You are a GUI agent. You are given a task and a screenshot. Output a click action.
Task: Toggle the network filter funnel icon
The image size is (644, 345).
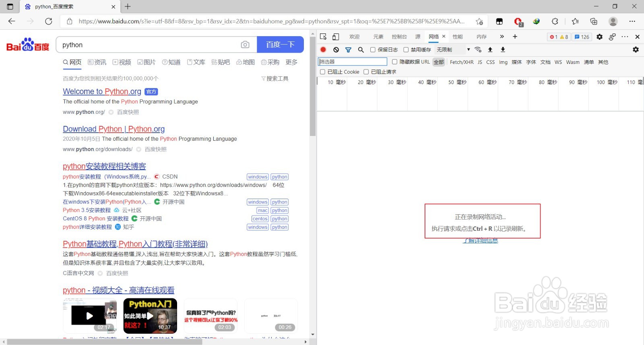point(349,49)
